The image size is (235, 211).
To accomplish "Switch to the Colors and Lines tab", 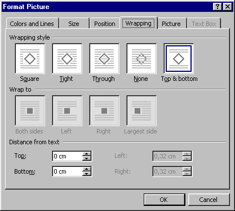I will click(32, 24).
